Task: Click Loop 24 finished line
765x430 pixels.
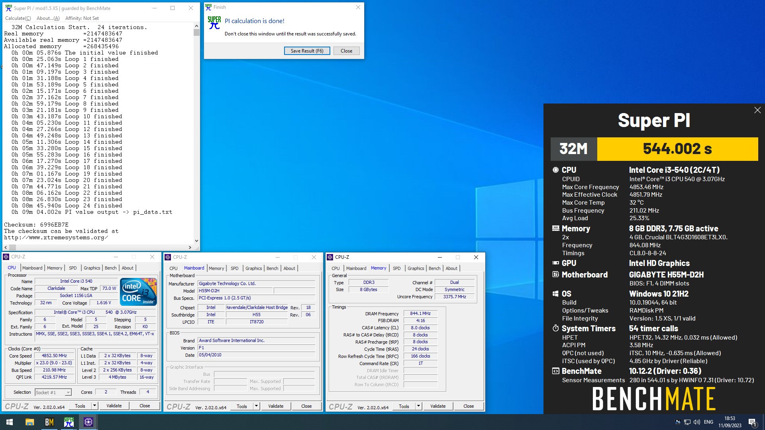Action: (x=67, y=206)
